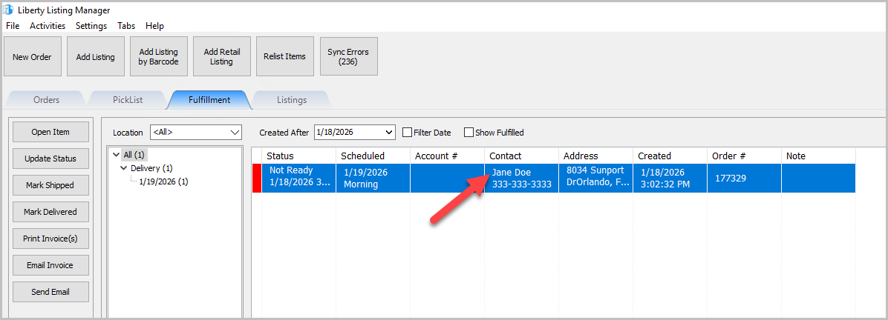Switch to the Orders tab
Screen dimensions: 888x320
coord(47,100)
